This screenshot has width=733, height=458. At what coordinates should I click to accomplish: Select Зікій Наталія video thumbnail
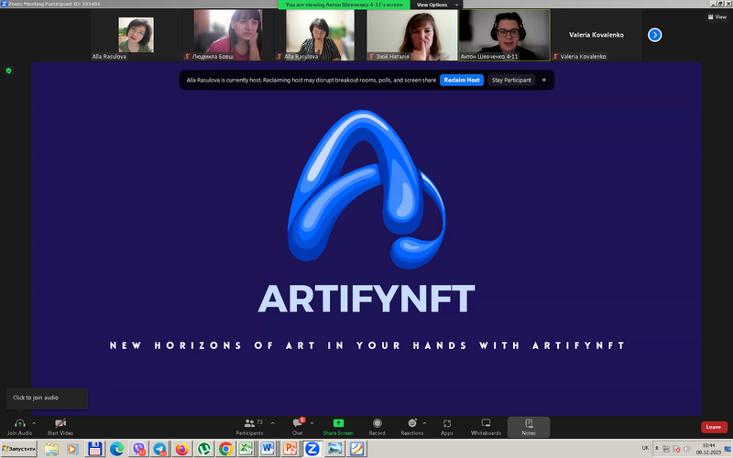411,35
